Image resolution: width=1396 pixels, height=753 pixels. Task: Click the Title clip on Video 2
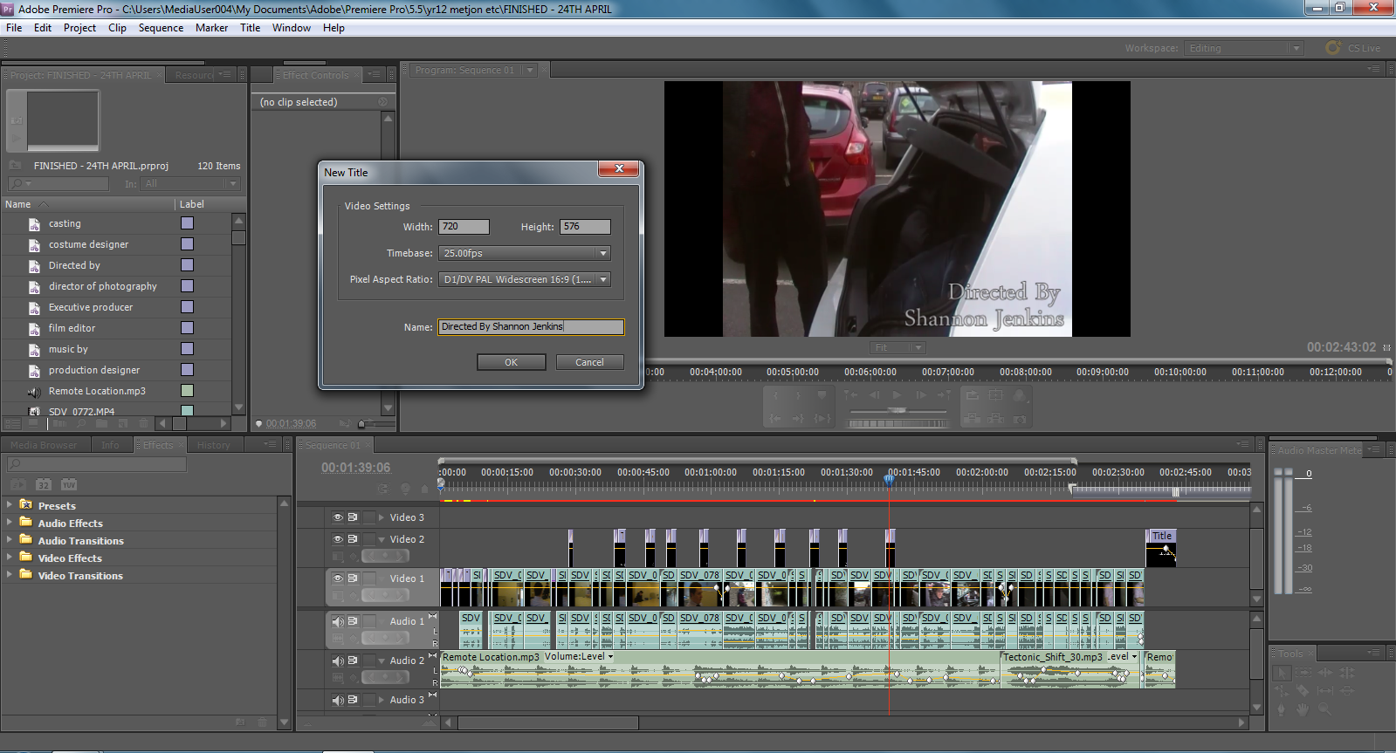(1161, 548)
